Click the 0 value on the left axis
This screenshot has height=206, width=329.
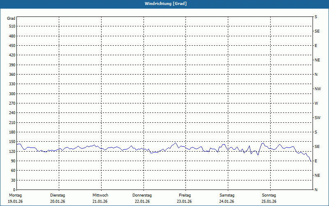click(x=14, y=190)
